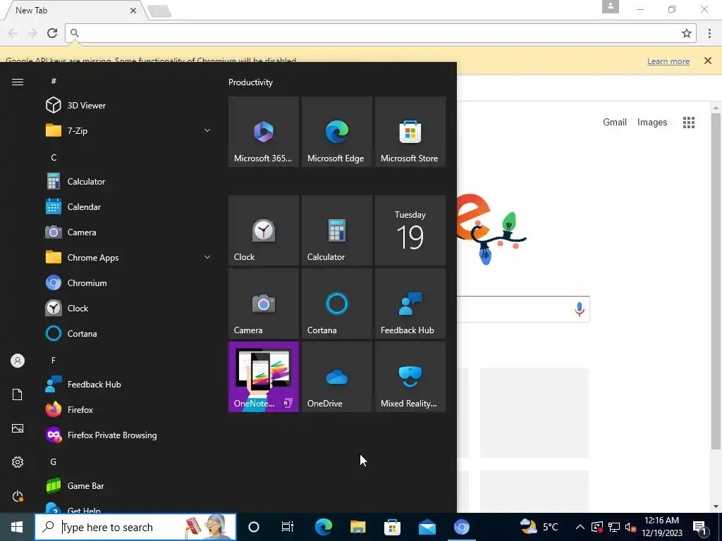Open the weather widget showing 5°C
722x541 pixels.
[539, 527]
